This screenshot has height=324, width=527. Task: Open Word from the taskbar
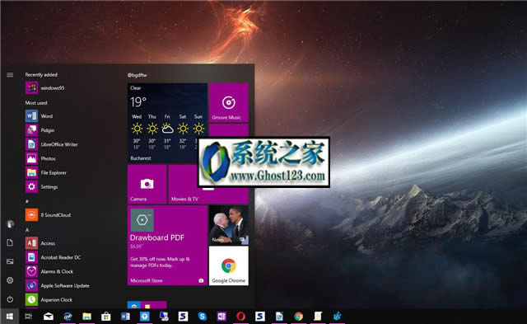[125, 317]
